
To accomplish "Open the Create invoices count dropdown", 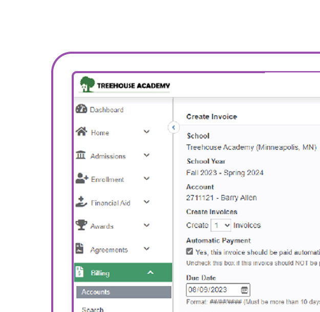I will [221, 226].
